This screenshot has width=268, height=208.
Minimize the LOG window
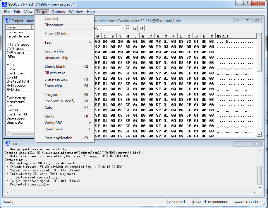click(238, 144)
